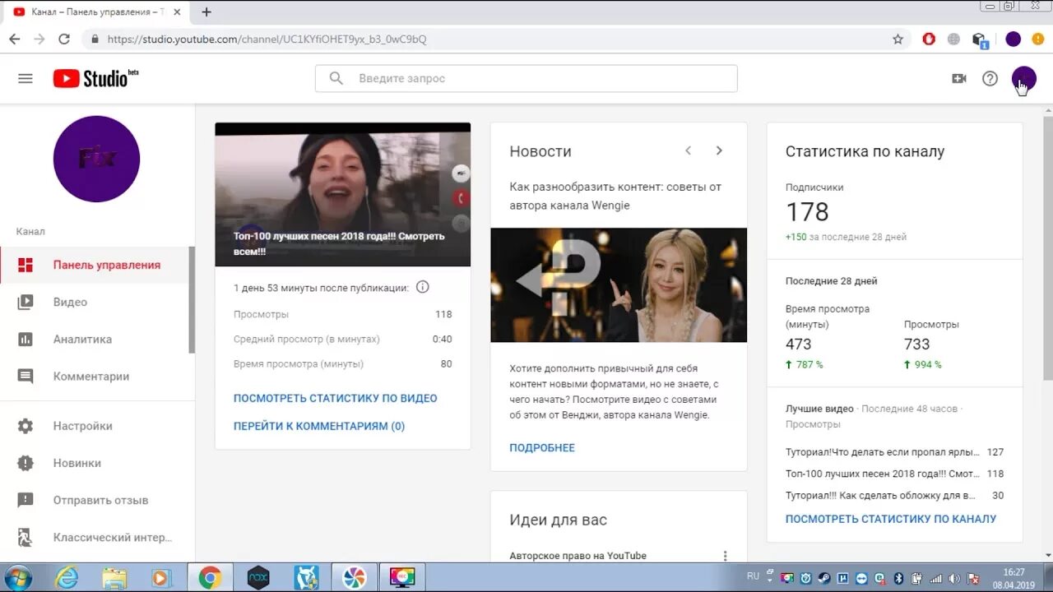The width and height of the screenshot is (1053, 592).
Task: Open Internet Explorer from taskbar
Action: (67, 578)
